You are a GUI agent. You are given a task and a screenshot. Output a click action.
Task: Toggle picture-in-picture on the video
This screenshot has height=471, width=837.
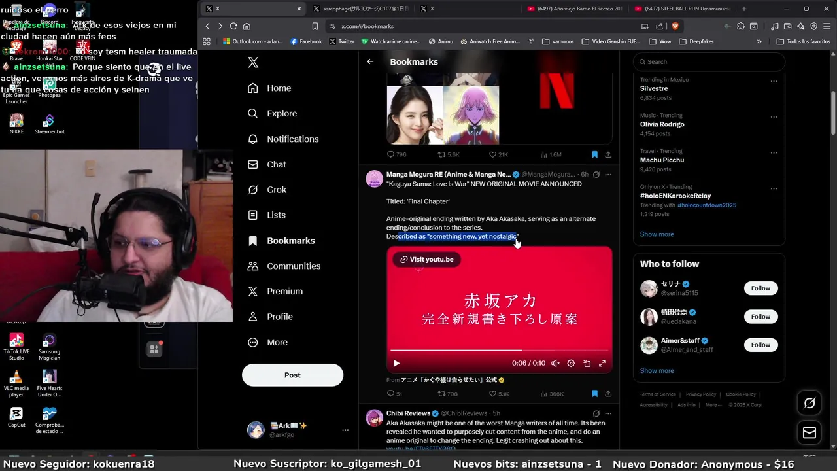coord(587,363)
